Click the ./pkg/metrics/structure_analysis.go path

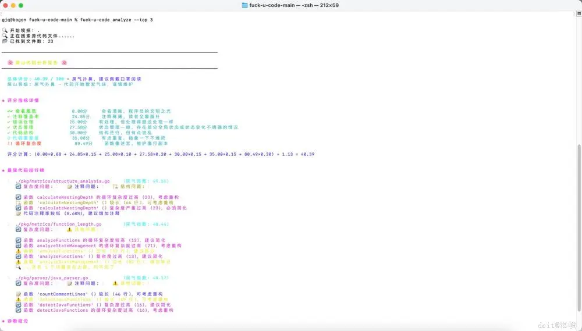pyautogui.click(x=63, y=181)
